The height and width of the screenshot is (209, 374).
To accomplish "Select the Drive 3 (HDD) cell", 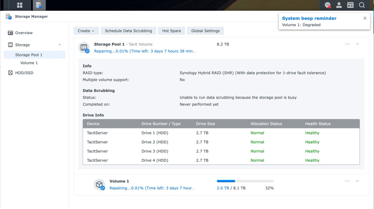I will click(155, 151).
